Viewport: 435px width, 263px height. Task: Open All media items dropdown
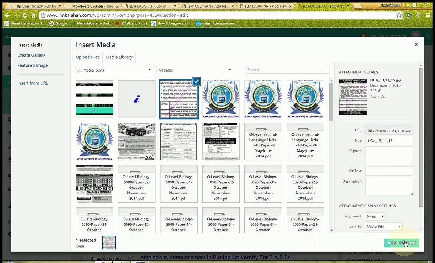coord(114,70)
